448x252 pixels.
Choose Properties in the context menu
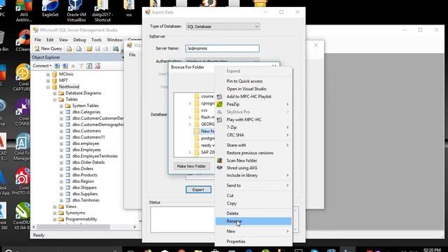click(253, 241)
